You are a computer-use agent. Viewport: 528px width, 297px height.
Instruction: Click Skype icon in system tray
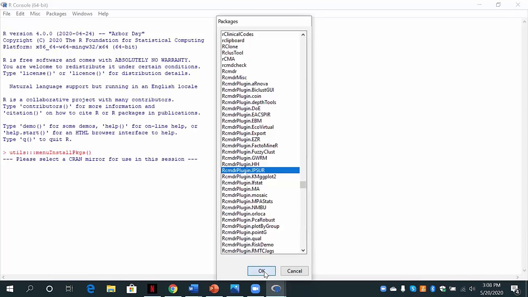click(413, 289)
